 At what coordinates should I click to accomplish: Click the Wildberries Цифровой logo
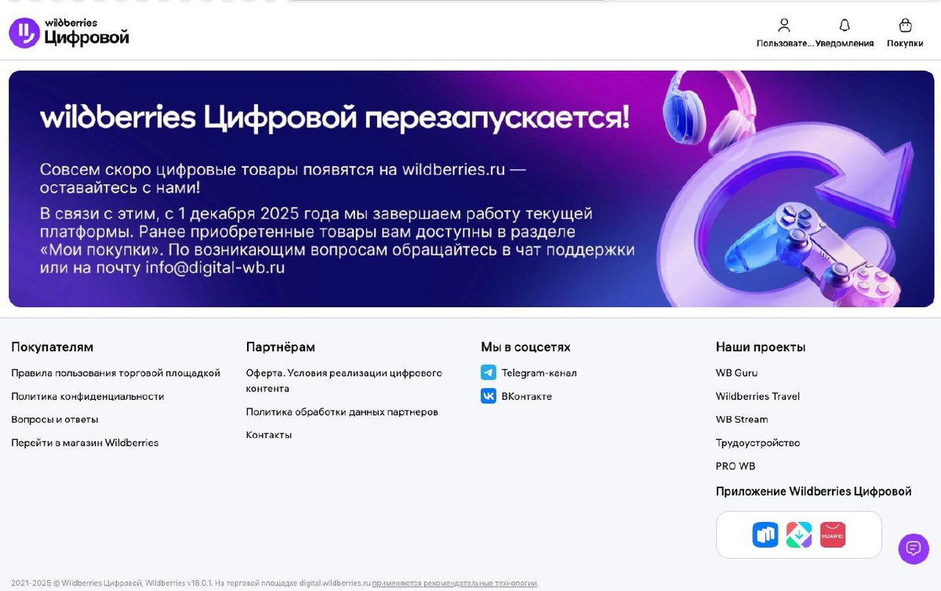click(x=69, y=33)
